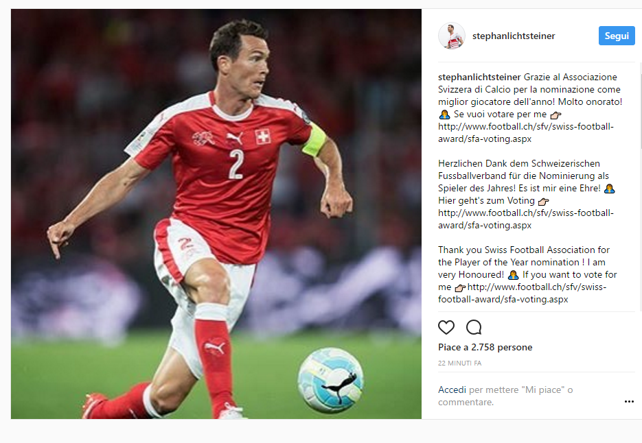The height and width of the screenshot is (443, 642).
Task: Click the caption panel scrollbar
Action: 640,106
